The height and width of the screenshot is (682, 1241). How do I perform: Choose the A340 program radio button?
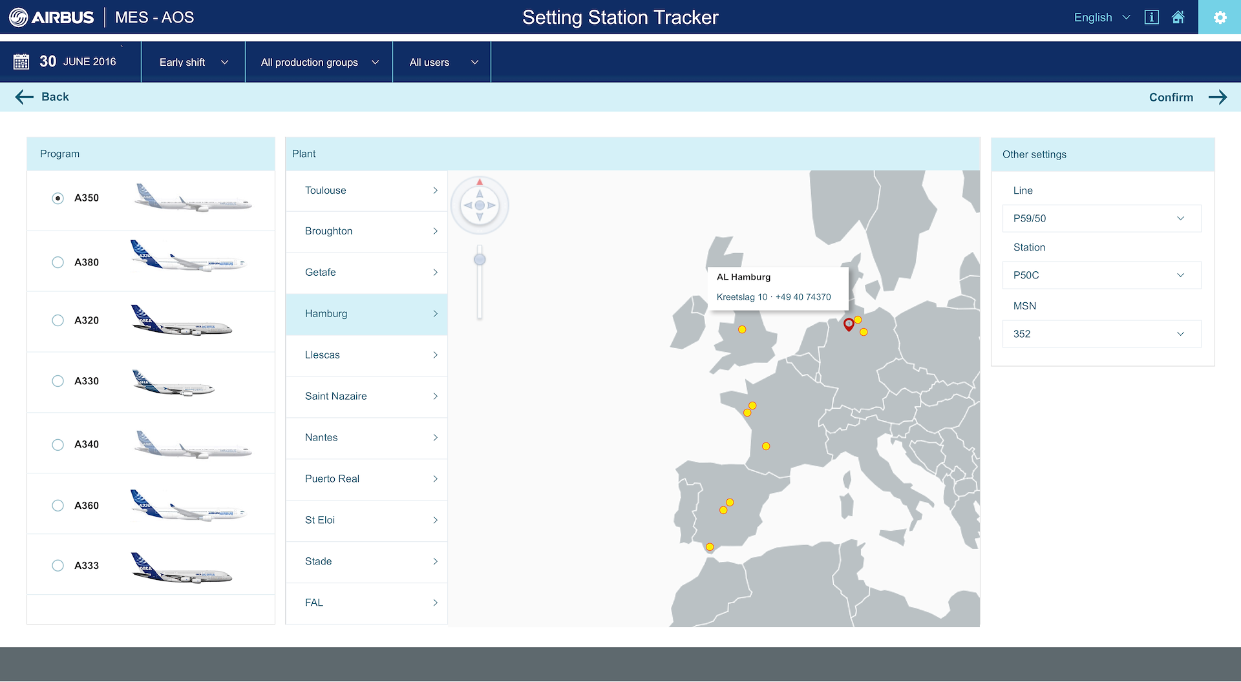coord(58,444)
